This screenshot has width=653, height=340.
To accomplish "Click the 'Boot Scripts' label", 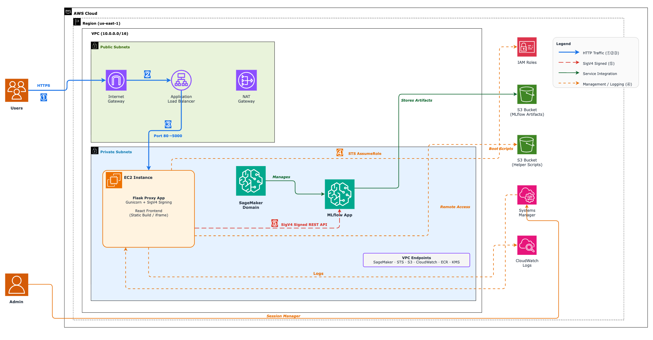I will (x=501, y=149).
